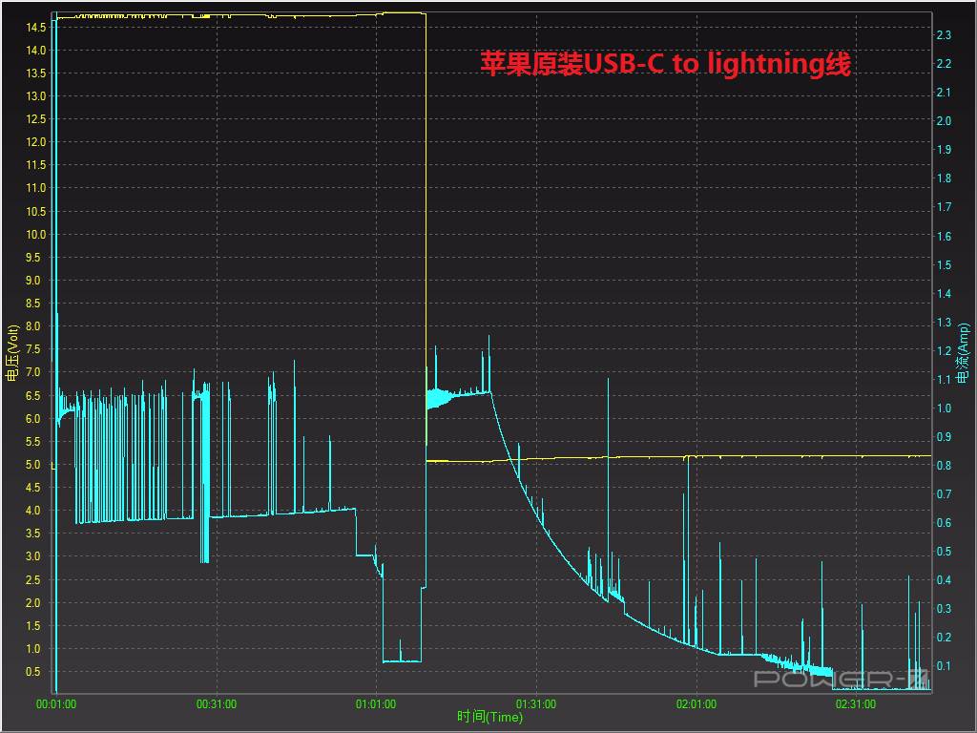Click 14.5 on the voltage axis
The image size is (977, 733).
tap(36, 28)
